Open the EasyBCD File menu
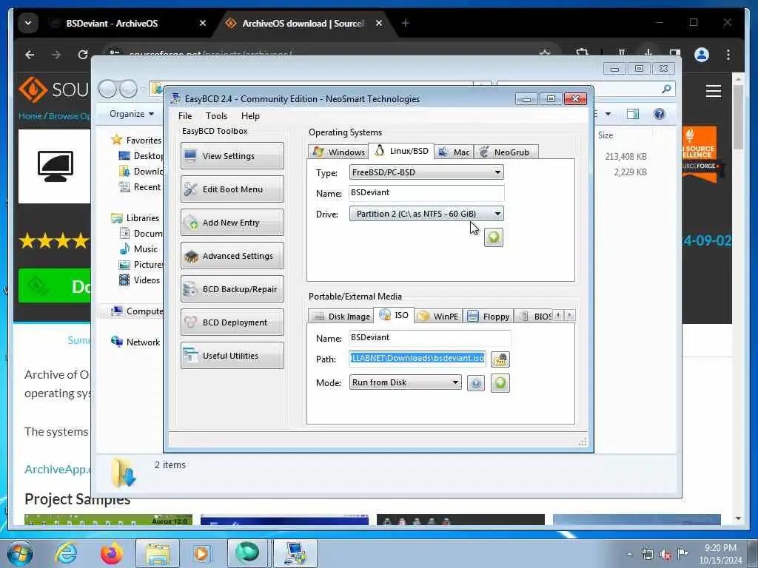 (184, 116)
